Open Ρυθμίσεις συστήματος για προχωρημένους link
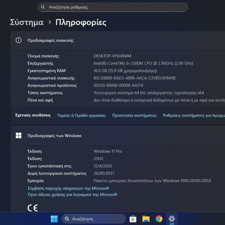225x225 pixels. pyautogui.click(x=194, y=115)
